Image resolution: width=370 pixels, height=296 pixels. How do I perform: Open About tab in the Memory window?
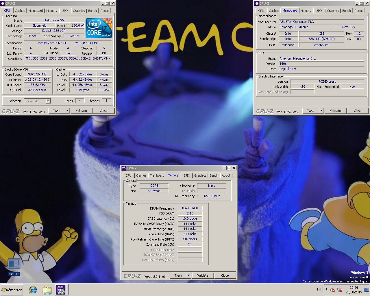pyautogui.click(x=226, y=175)
